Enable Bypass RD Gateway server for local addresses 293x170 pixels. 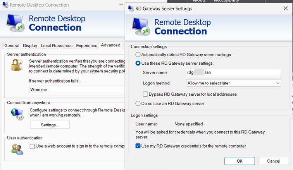145,94
